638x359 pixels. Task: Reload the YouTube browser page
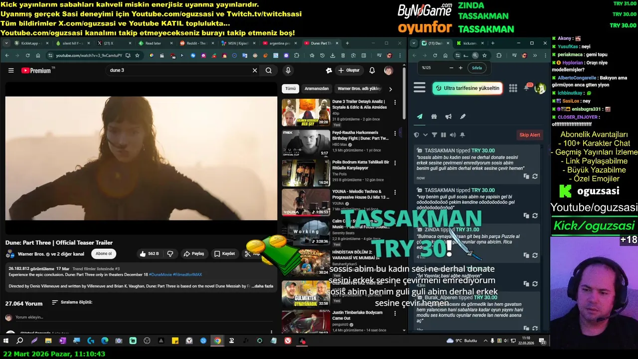pos(27,55)
